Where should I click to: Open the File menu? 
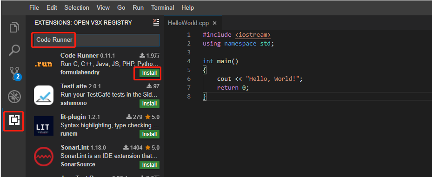click(34, 8)
